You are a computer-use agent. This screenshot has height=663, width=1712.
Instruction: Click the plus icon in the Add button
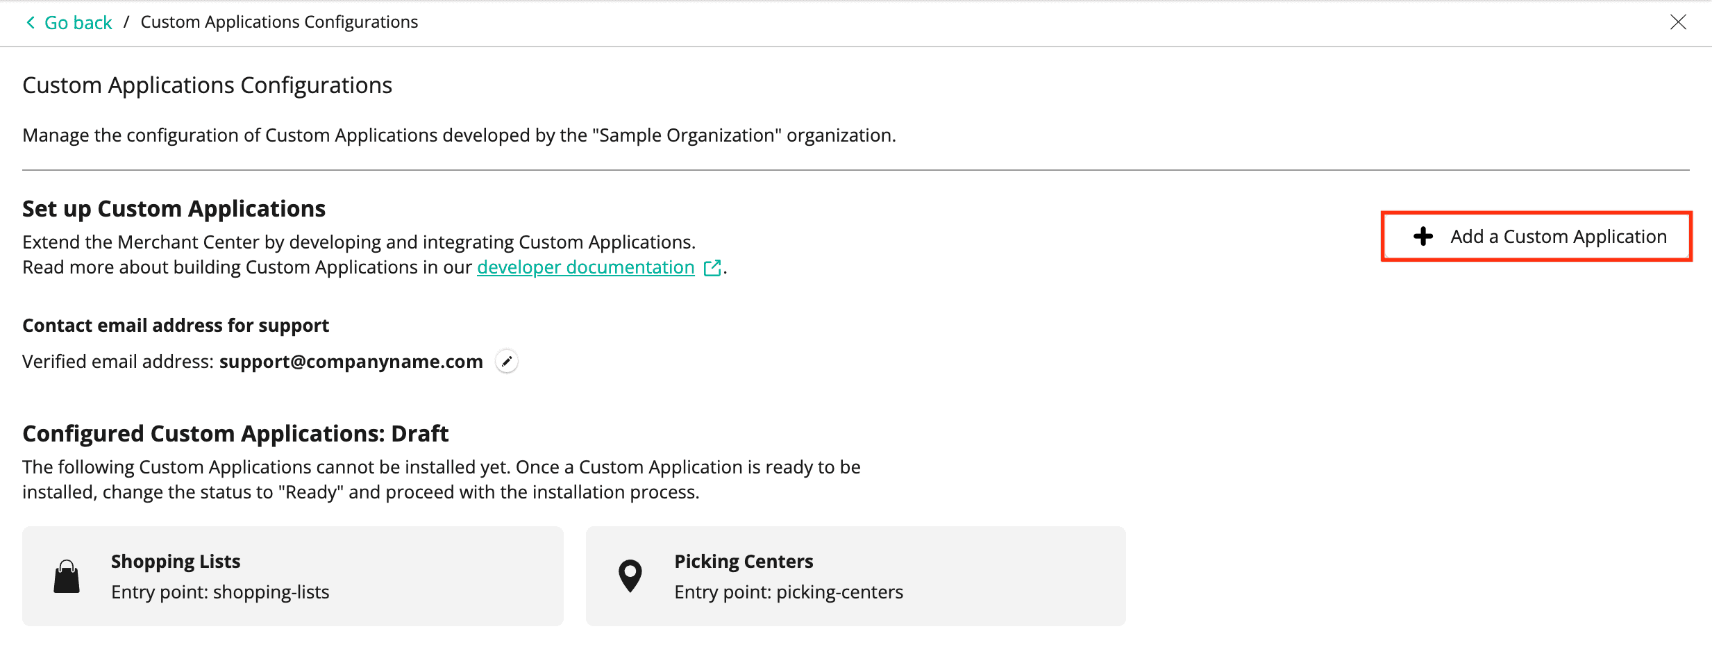coord(1423,237)
